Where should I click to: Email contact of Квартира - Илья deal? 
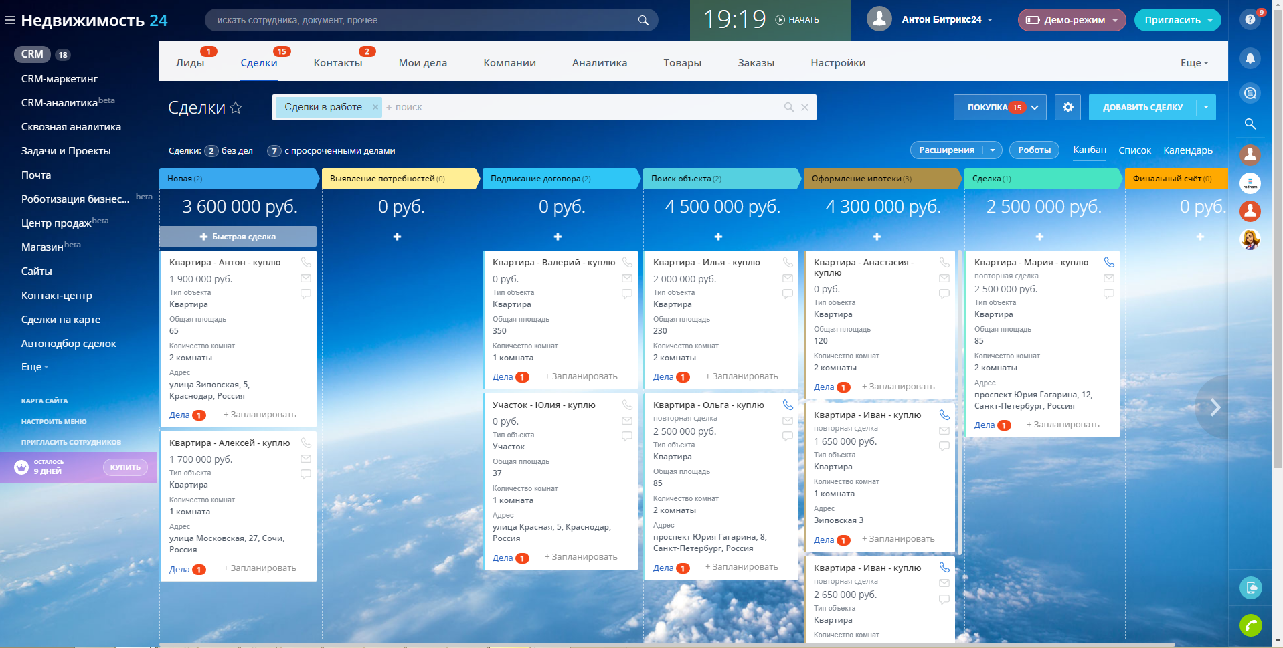tap(788, 278)
